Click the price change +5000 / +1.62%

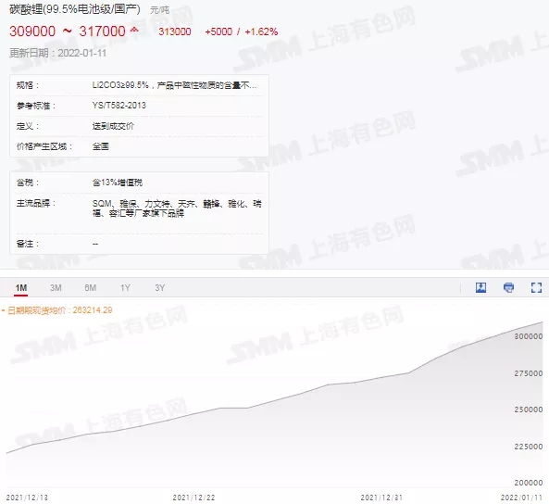(242, 31)
